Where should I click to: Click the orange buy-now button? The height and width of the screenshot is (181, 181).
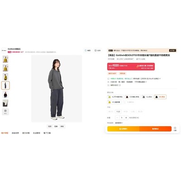155,129
